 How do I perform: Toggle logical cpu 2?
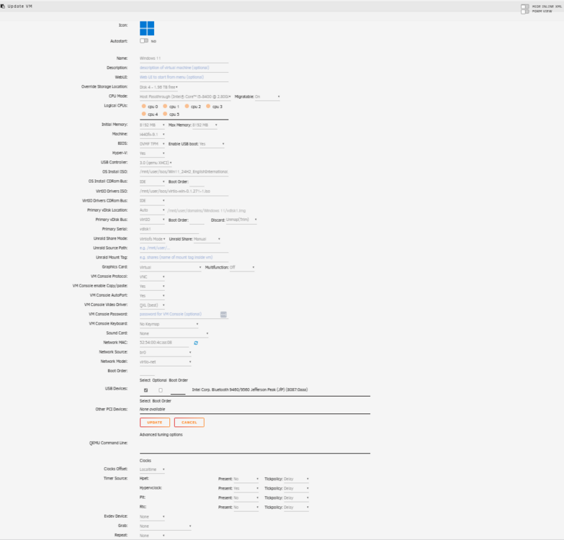pyautogui.click(x=187, y=106)
